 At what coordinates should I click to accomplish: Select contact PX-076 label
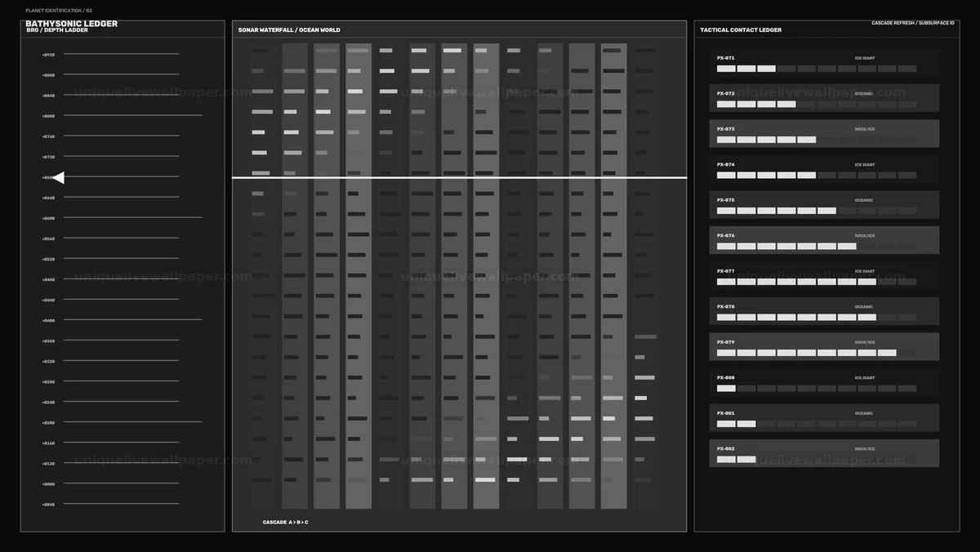coord(725,235)
